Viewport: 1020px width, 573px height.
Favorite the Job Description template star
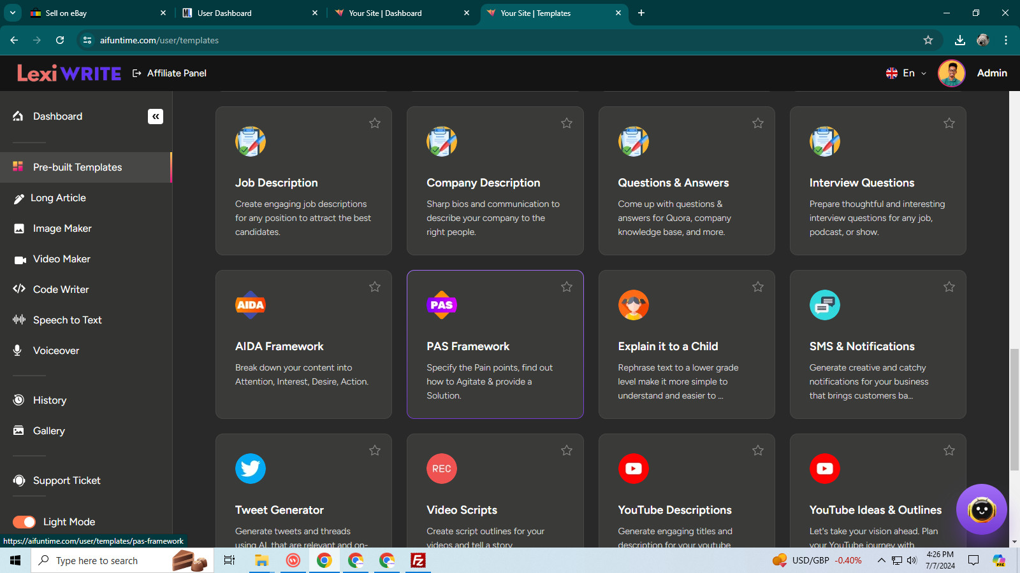click(x=375, y=123)
